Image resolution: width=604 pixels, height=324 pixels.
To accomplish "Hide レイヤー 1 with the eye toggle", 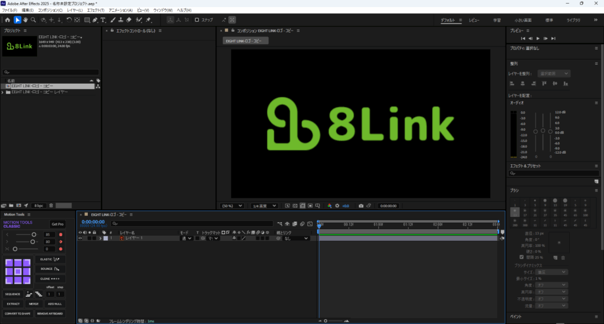I will pos(80,238).
